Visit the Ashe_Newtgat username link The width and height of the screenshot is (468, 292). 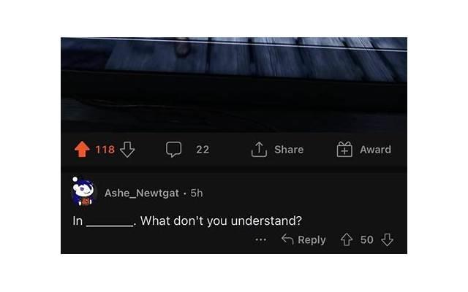pyautogui.click(x=142, y=193)
